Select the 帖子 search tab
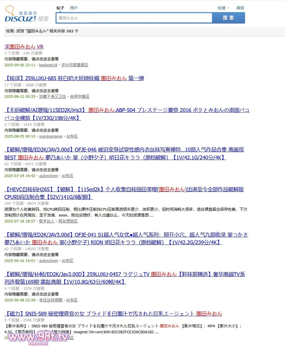This screenshot has height=348, width=285. point(60,8)
